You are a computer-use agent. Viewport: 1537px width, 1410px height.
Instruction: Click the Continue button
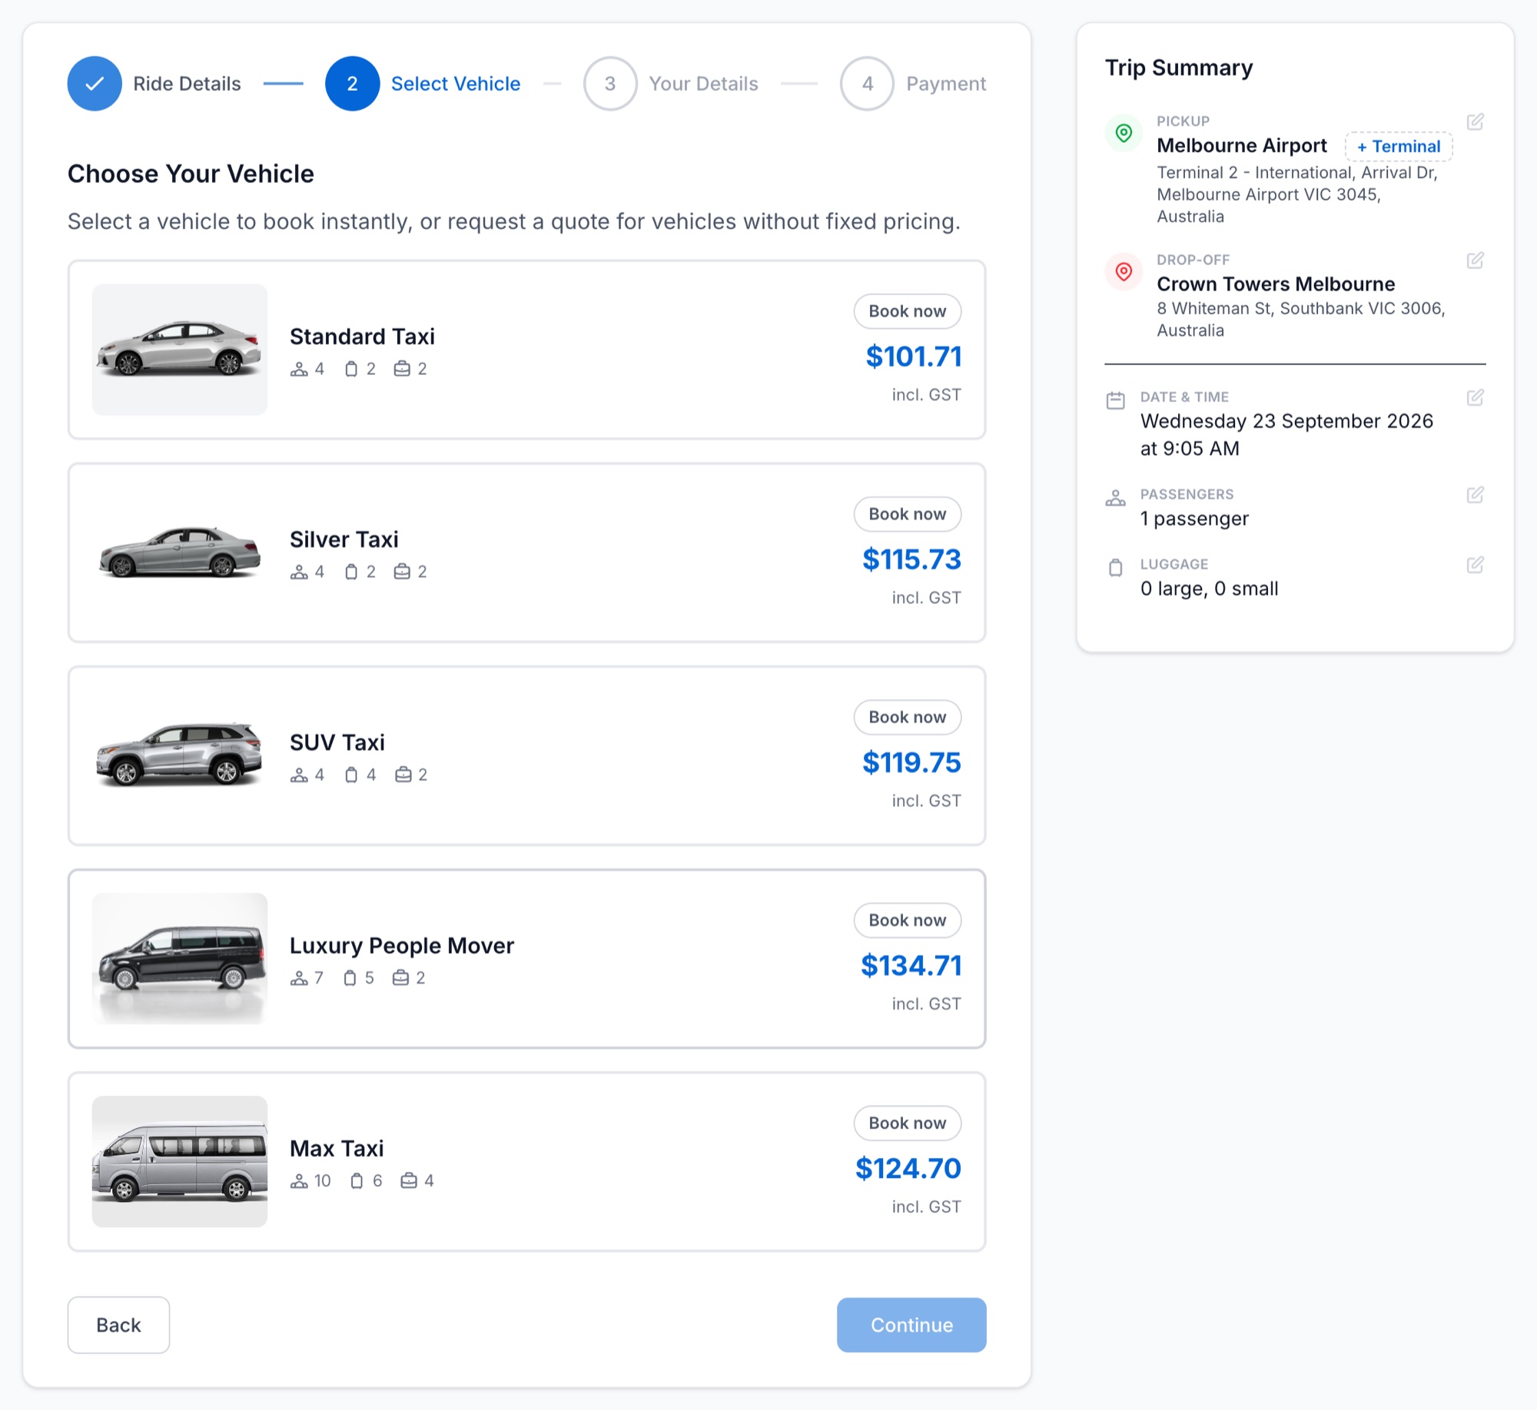click(911, 1325)
